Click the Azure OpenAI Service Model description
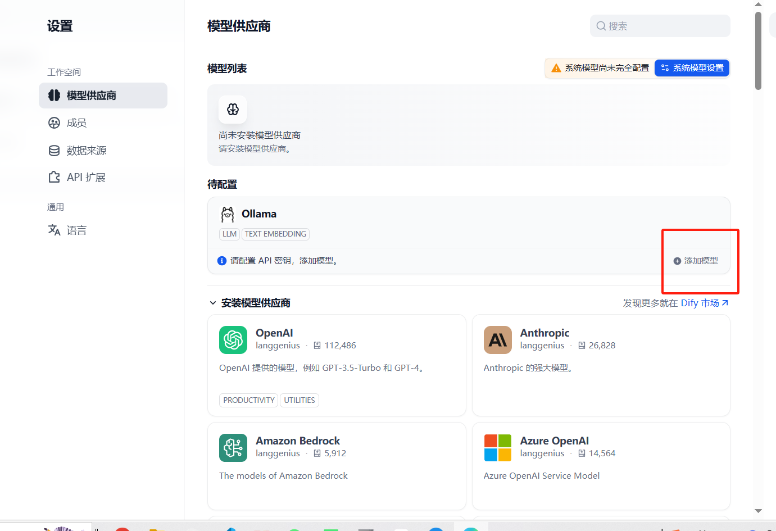 tap(542, 476)
